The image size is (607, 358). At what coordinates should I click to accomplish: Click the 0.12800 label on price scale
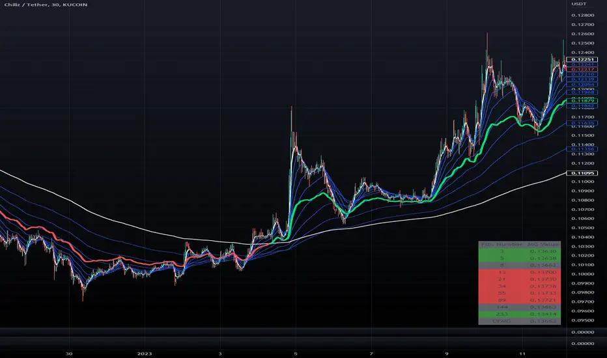click(x=583, y=15)
